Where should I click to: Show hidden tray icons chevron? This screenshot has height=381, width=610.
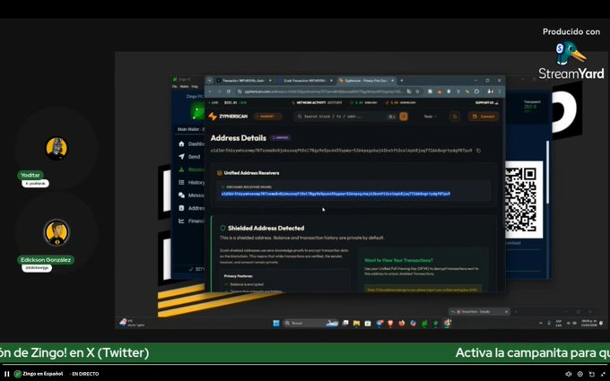(x=540, y=323)
